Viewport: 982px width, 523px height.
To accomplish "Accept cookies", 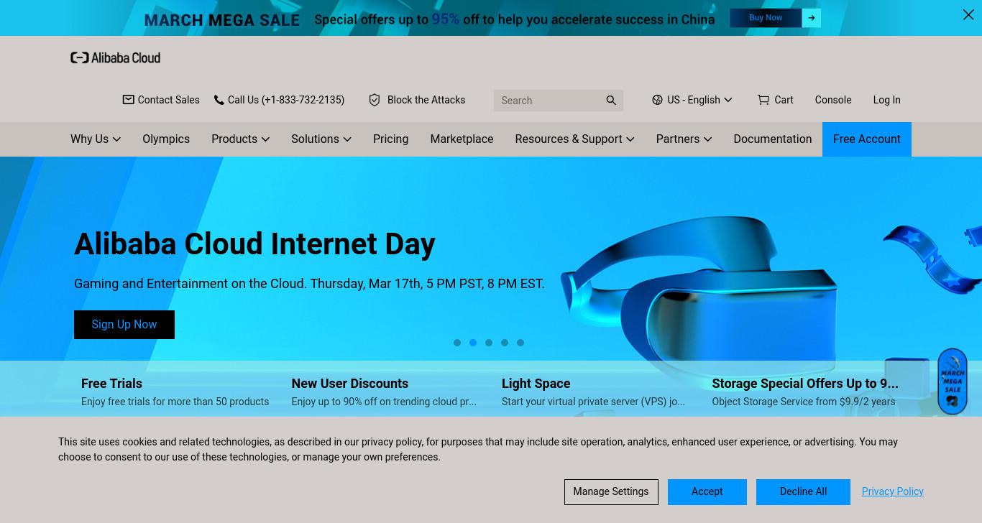I will point(707,491).
